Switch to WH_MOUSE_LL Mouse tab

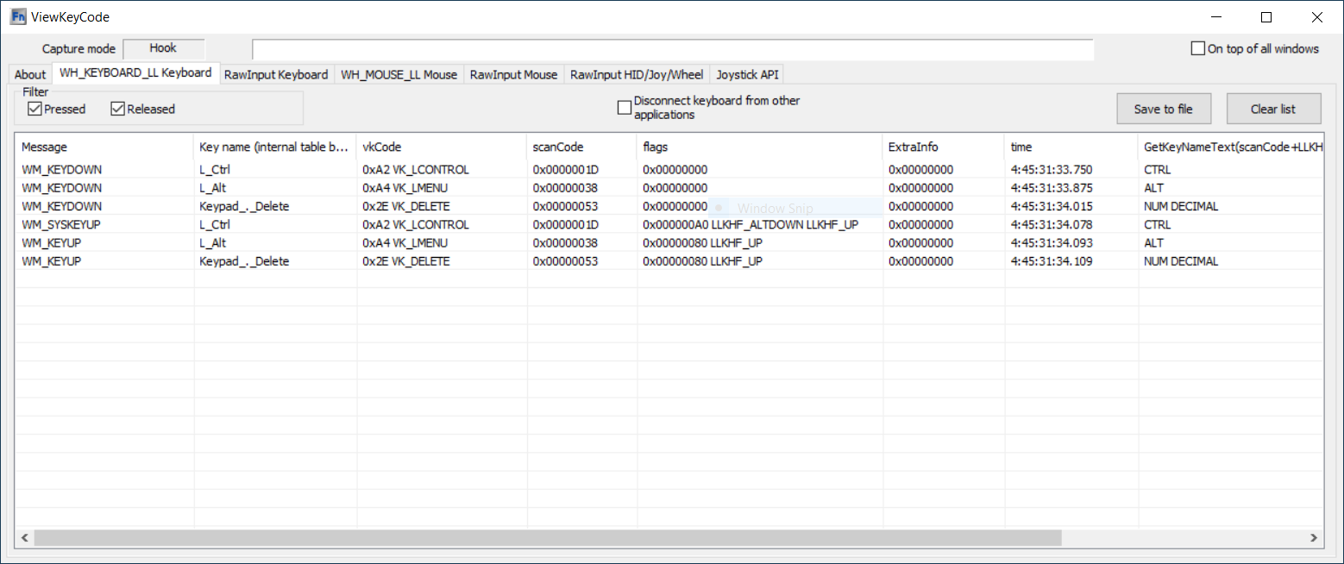click(x=399, y=74)
